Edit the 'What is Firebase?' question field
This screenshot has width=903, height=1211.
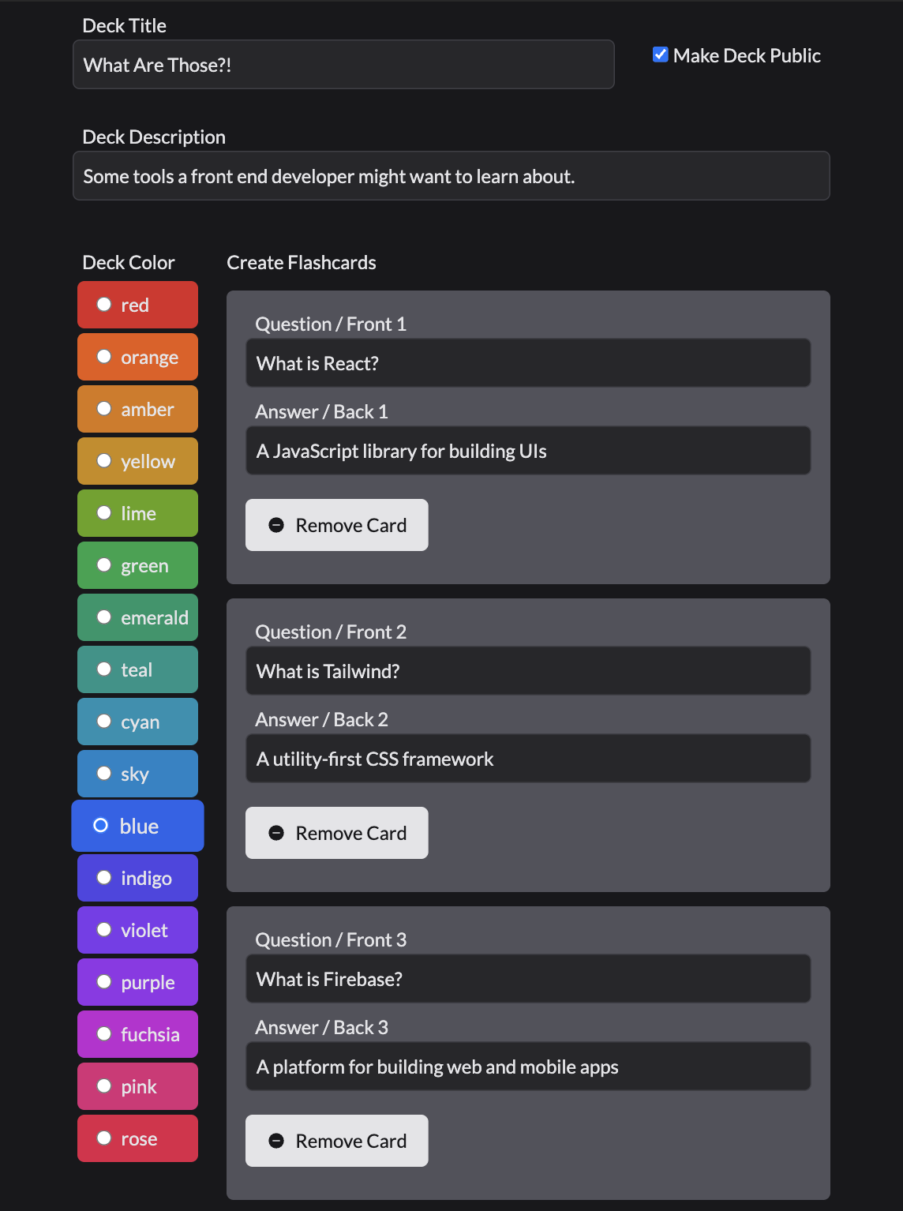528,979
